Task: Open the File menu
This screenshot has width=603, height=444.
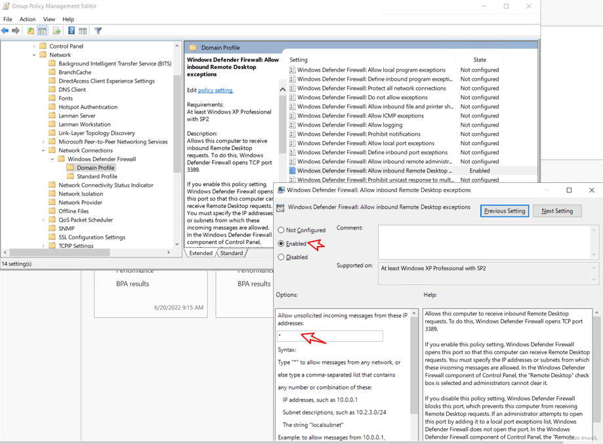Action: [x=8, y=19]
